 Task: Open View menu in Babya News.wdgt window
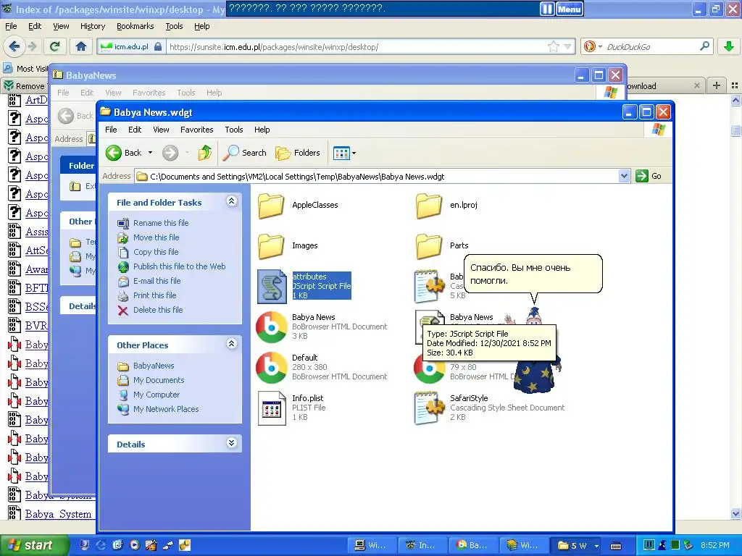[x=161, y=130]
